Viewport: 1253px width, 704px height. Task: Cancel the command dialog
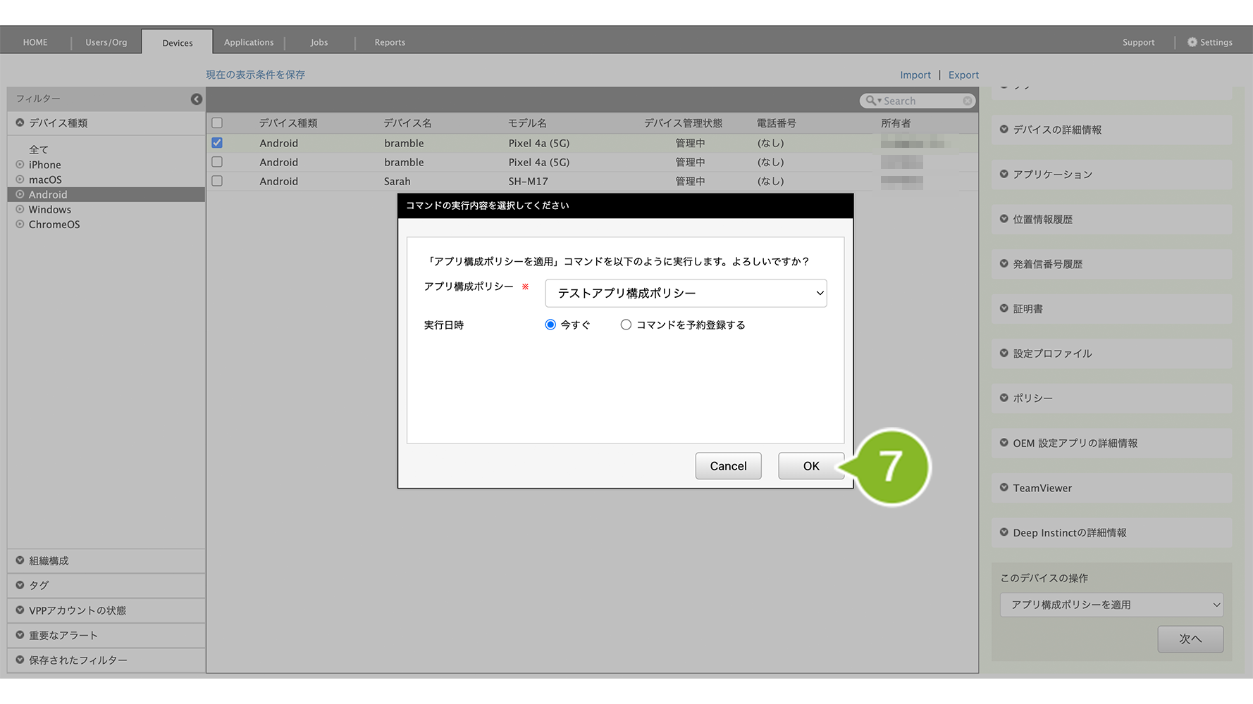[x=728, y=466]
